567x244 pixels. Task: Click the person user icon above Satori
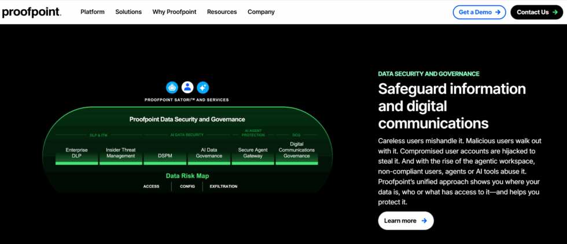click(187, 87)
